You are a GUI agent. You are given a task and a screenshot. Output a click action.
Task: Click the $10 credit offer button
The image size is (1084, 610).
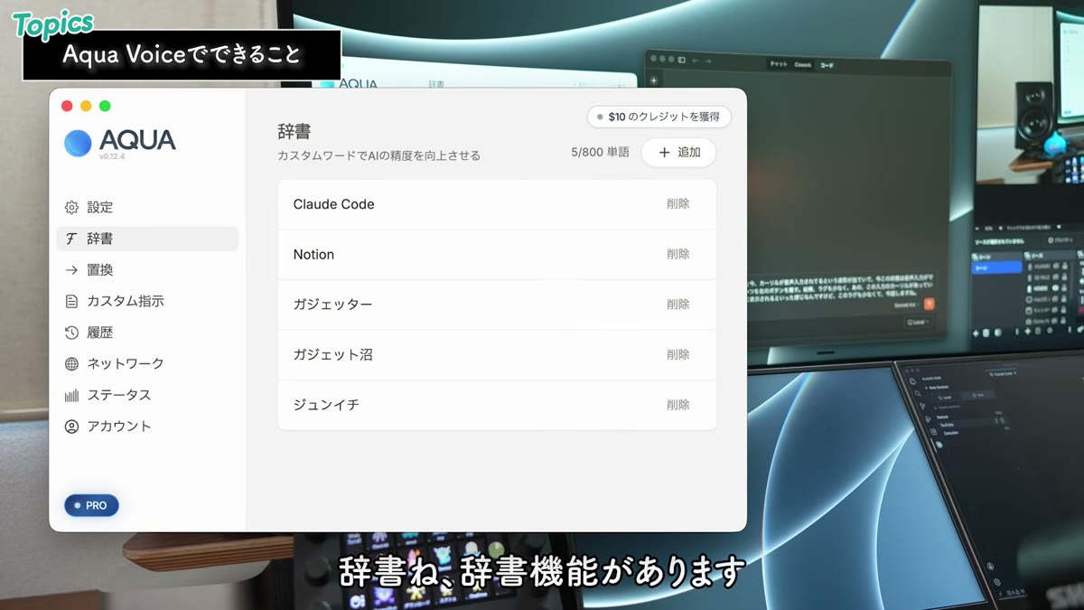pos(659,117)
